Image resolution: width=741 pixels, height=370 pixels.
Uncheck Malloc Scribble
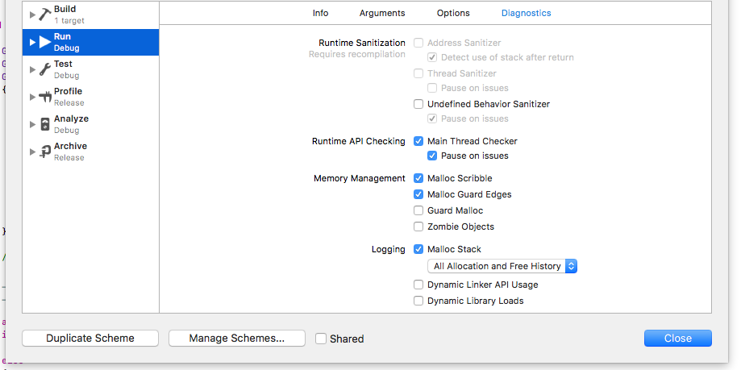tap(418, 178)
